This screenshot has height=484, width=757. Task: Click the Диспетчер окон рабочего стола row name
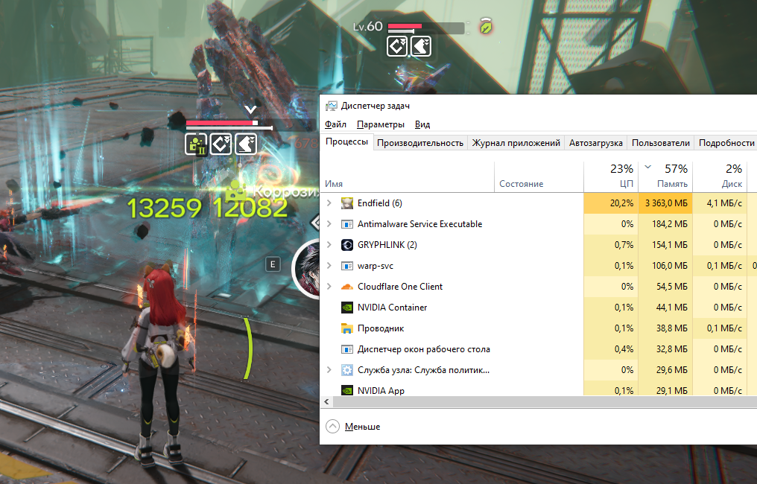(423, 349)
